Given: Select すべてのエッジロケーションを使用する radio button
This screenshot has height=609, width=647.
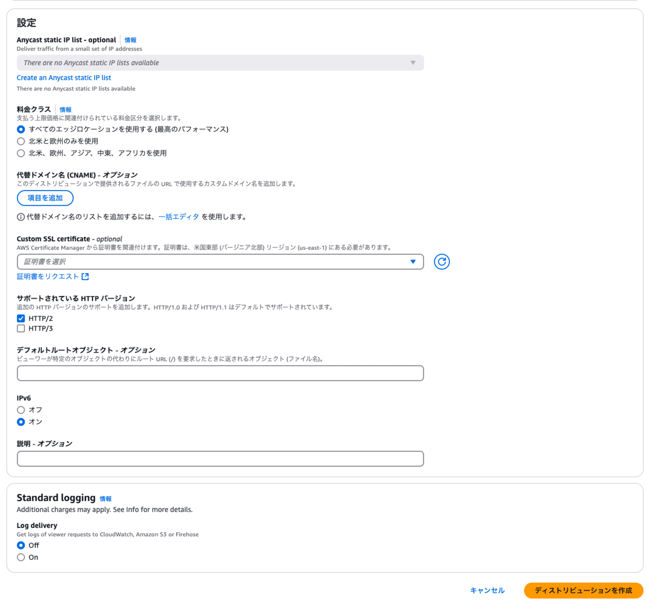Looking at the screenshot, I should click(21, 129).
